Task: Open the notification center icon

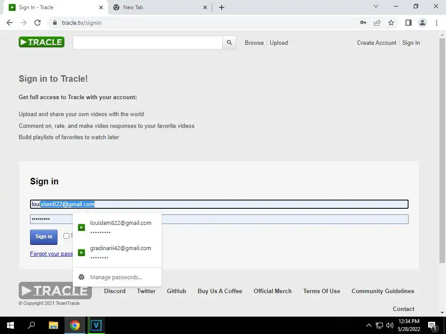Action: tap(432, 325)
